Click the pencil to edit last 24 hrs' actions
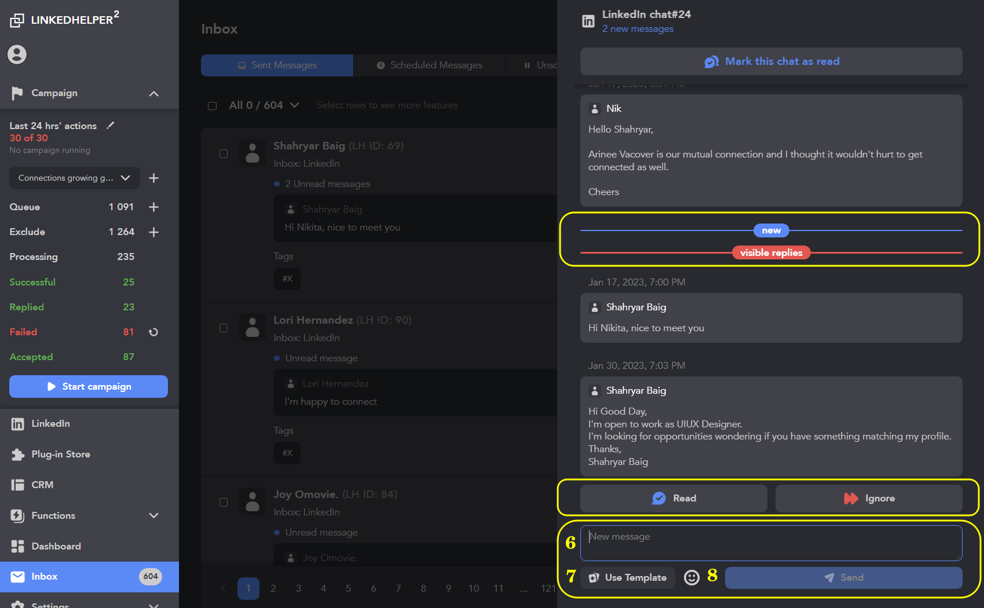 point(110,124)
